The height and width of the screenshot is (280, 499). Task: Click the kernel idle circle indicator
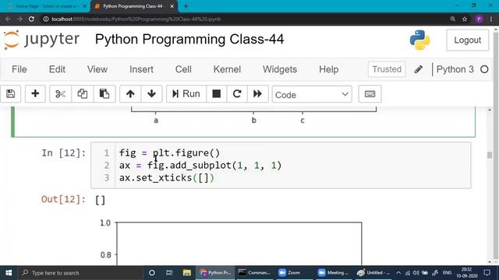tap(484, 69)
